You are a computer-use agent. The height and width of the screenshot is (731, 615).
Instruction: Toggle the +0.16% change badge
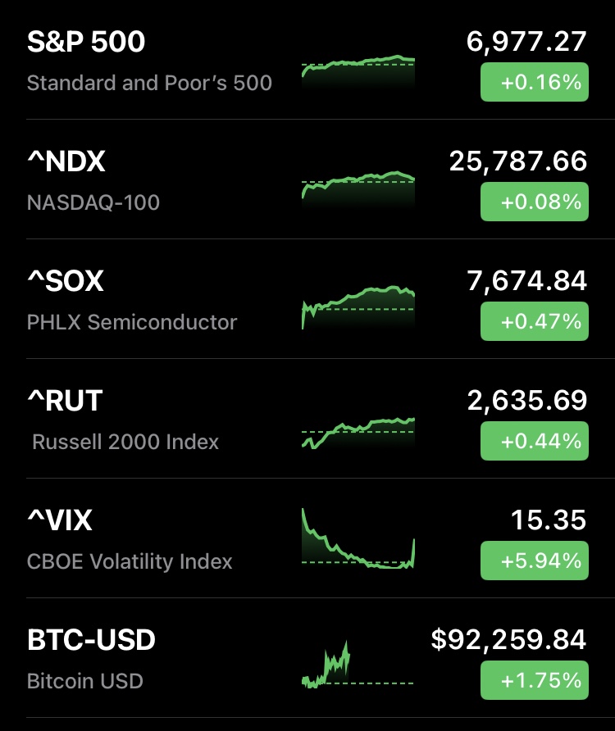tap(534, 82)
